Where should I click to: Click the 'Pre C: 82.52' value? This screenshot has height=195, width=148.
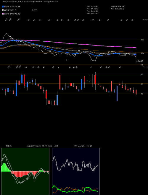click(x=93, y=14)
